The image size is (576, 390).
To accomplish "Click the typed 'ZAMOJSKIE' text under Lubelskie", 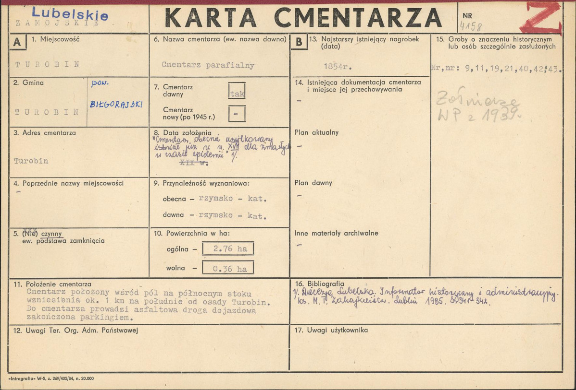I will [x=57, y=23].
